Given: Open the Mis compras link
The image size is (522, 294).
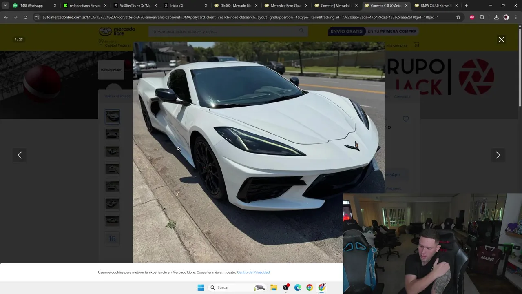Looking at the screenshot, I should (396, 45).
